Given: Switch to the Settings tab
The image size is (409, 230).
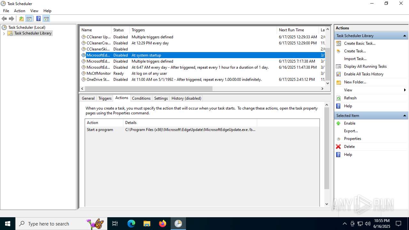Looking at the screenshot, I should point(161,98).
